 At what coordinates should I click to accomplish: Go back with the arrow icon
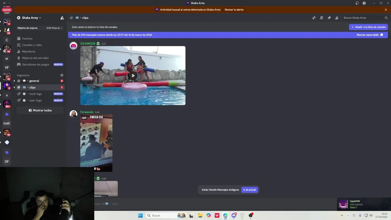click(4, 3)
